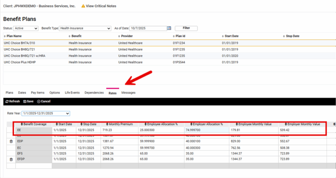The width and height of the screenshot is (336, 178).
Task: Expand the Rate Year selector
Action: [x=46, y=113]
